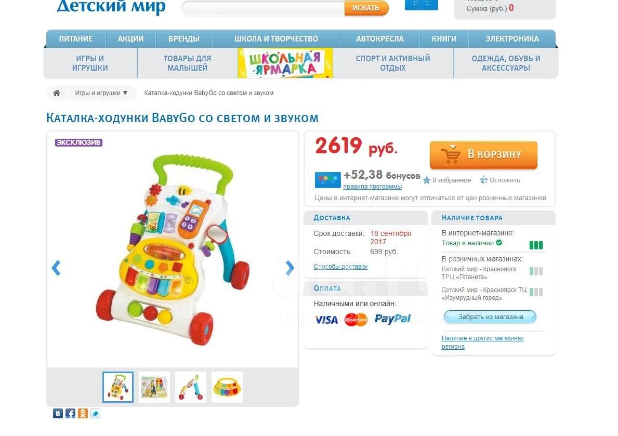Open the ЭЛЕКТРОНИКА menu tab
Image resolution: width=618 pixels, height=436 pixels.
(512, 38)
